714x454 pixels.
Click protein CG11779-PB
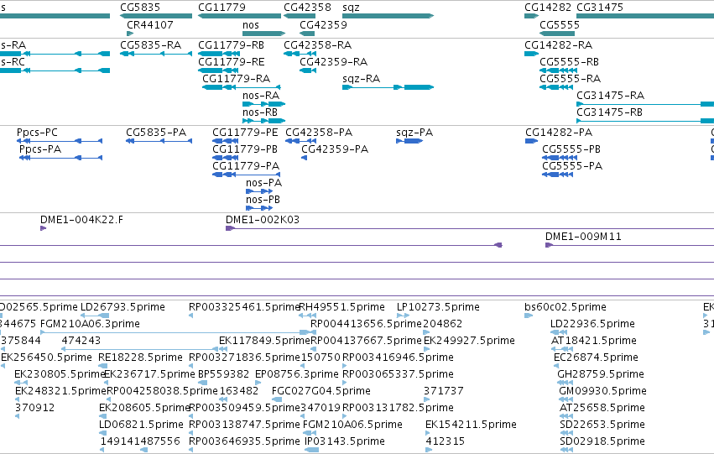click(x=226, y=158)
